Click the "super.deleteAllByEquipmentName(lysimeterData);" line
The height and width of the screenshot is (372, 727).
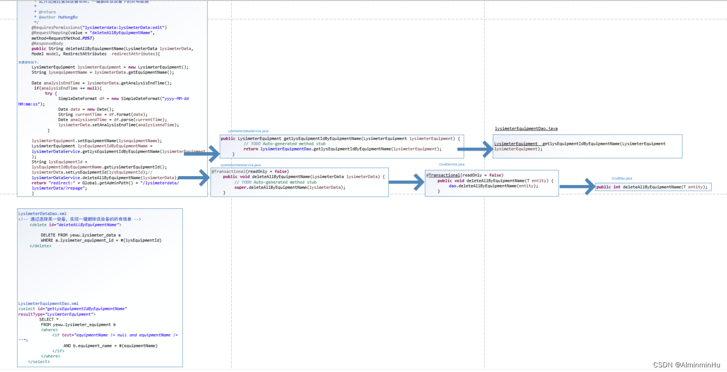point(290,187)
